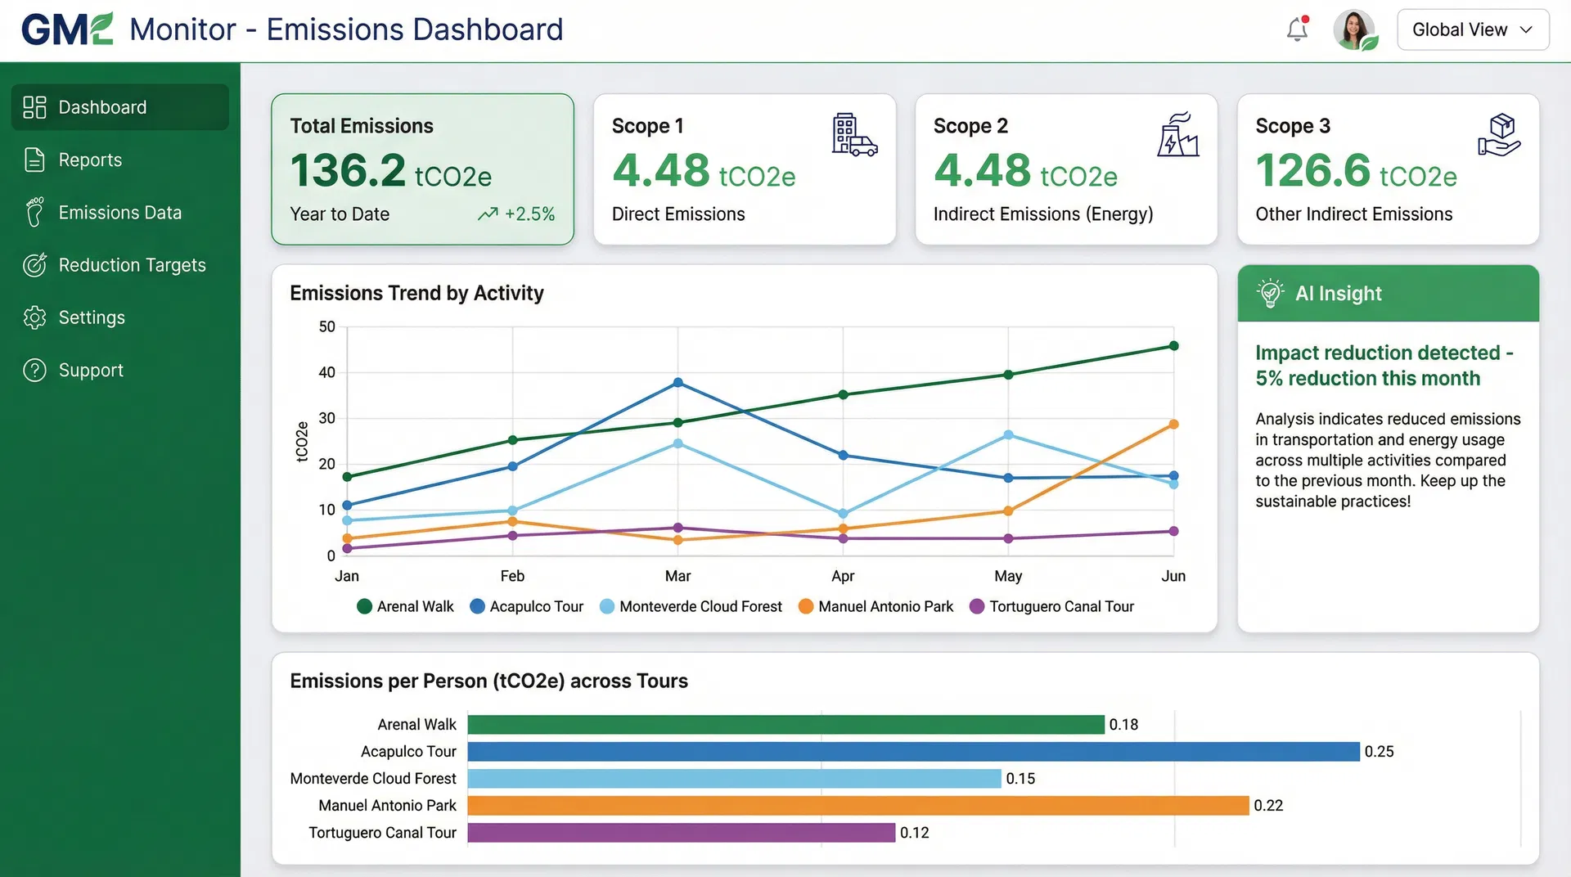Viewport: 1571px width, 877px height.
Task: Open Settings from the sidebar
Action: [92, 317]
